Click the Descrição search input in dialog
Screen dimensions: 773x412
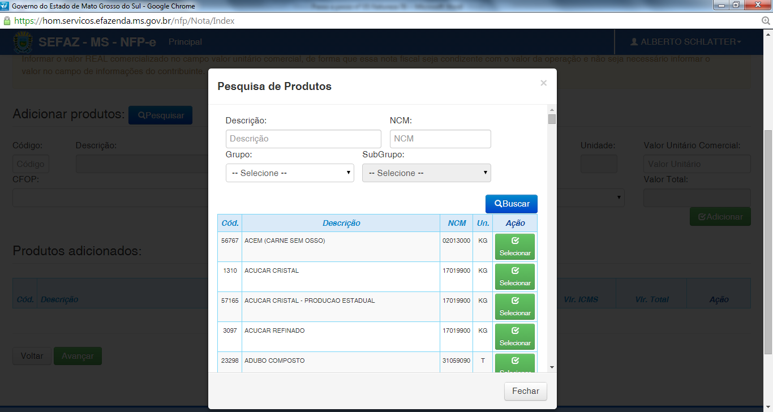coord(303,139)
